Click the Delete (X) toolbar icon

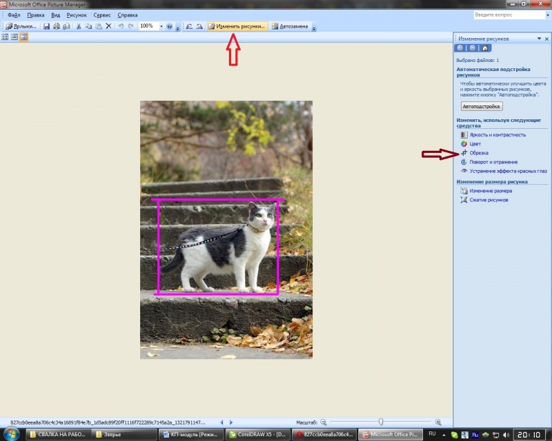(108, 26)
